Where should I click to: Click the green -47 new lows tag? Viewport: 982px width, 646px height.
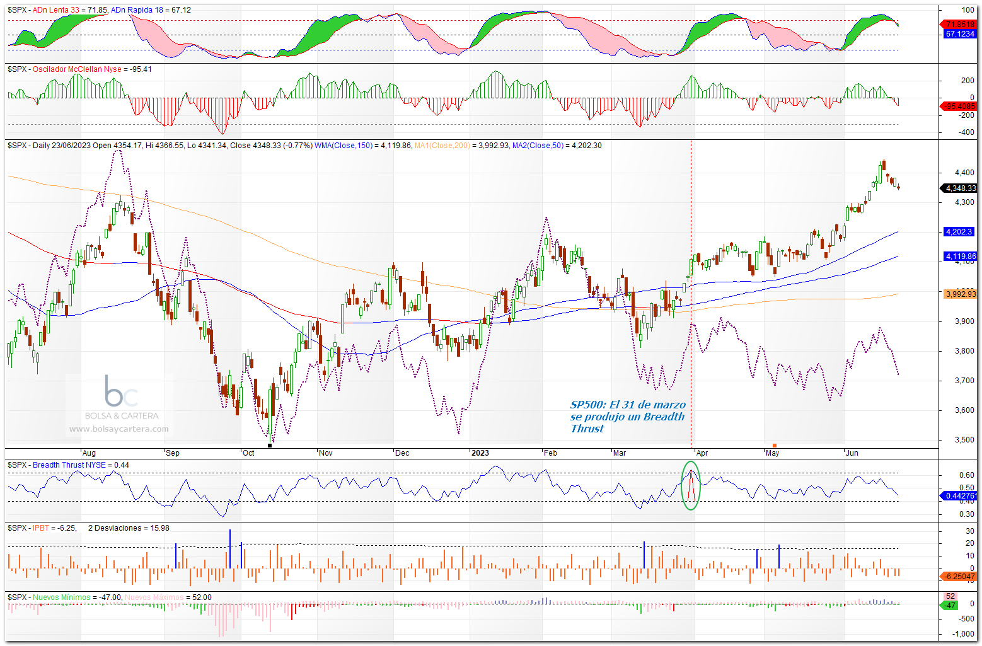click(x=949, y=606)
